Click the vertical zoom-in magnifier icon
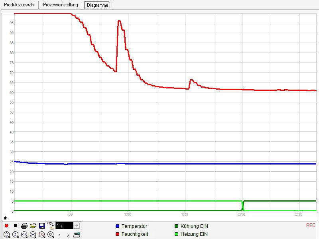This screenshot has height=239, width=319. (7, 235)
